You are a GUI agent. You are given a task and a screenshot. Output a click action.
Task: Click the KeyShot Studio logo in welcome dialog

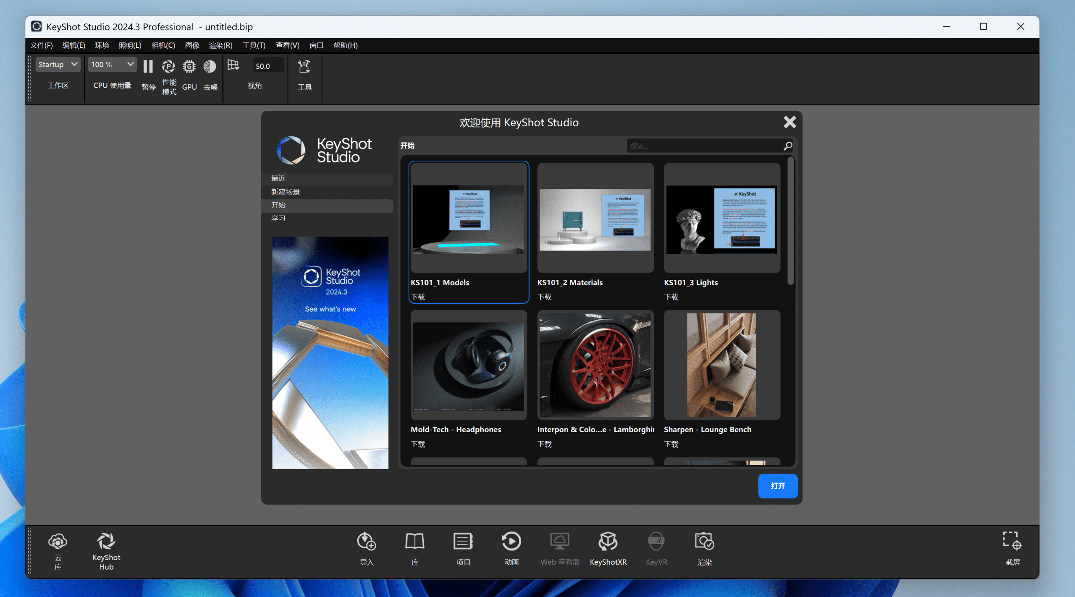[x=324, y=150]
